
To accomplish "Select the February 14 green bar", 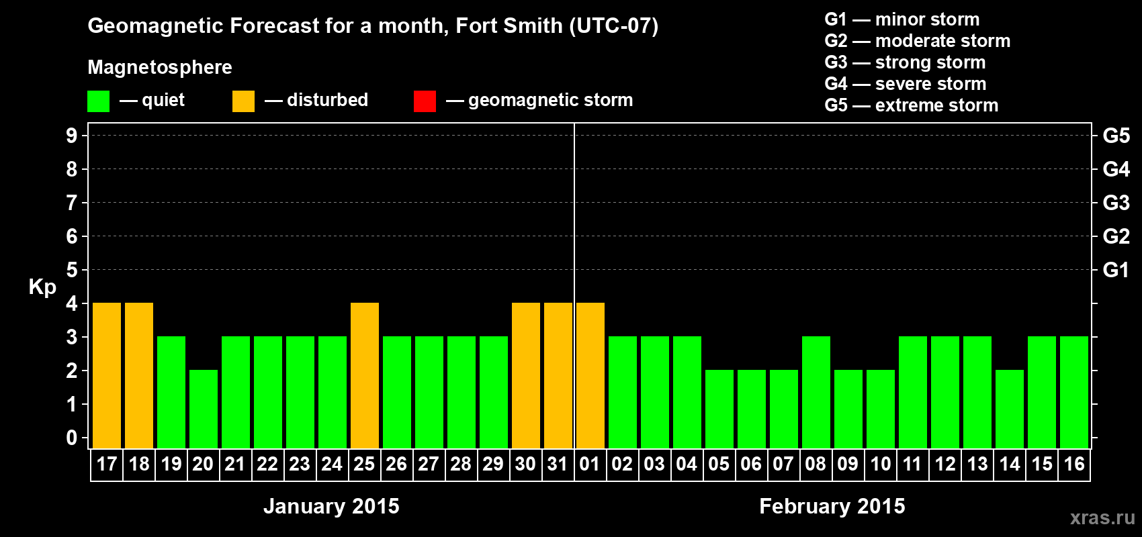I will [x=1010, y=409].
